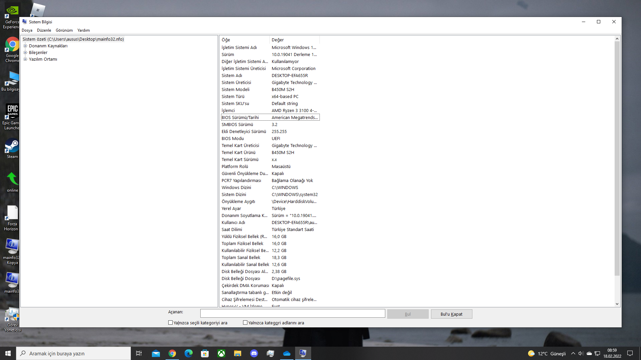641x360 pixels.
Task: Select Sistem Adı DESKTOP-EFA655R row
Action: pos(270,75)
